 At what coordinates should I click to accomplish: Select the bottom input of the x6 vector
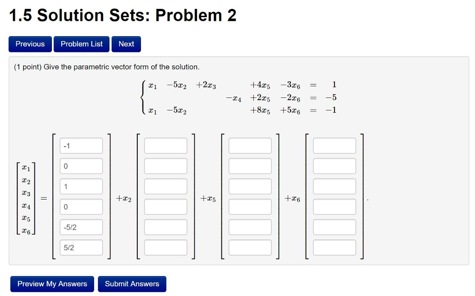(x=334, y=247)
